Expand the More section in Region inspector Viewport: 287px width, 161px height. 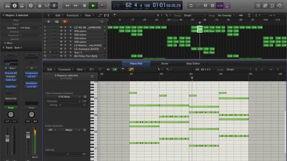click(x=5, y=43)
